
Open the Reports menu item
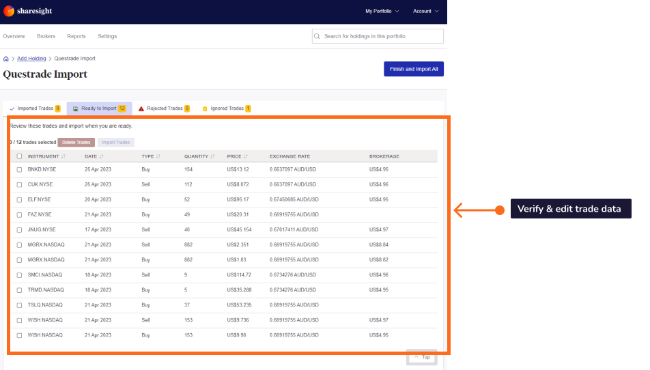pyautogui.click(x=76, y=36)
